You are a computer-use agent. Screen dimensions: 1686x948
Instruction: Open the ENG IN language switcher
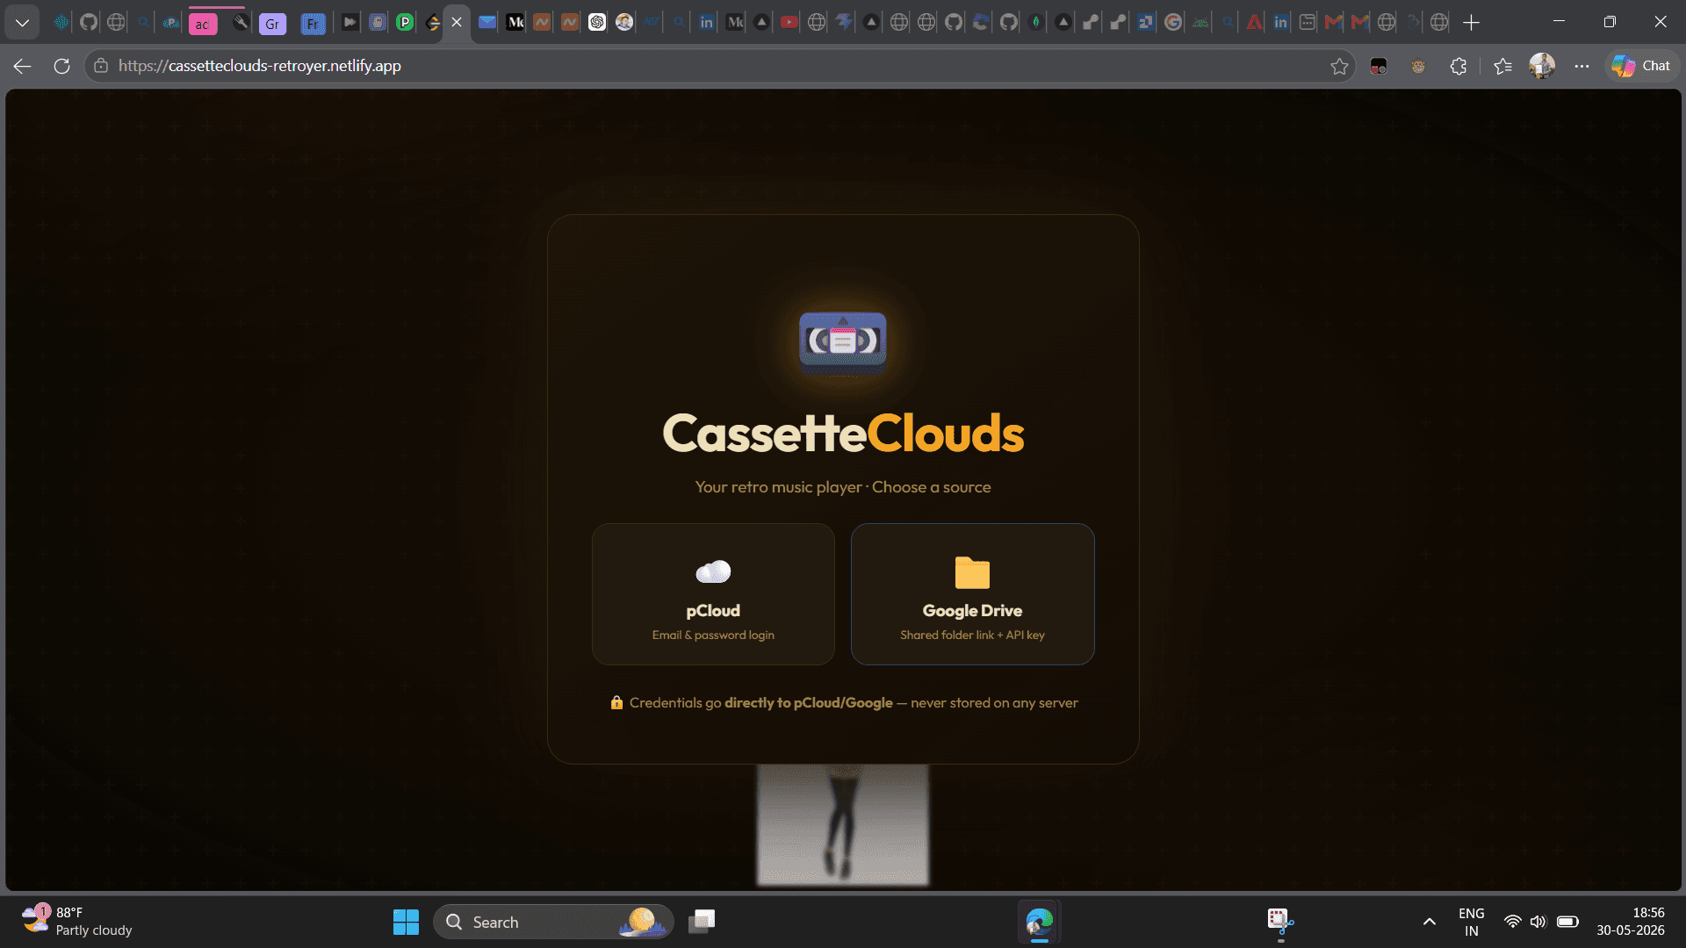1472,922
